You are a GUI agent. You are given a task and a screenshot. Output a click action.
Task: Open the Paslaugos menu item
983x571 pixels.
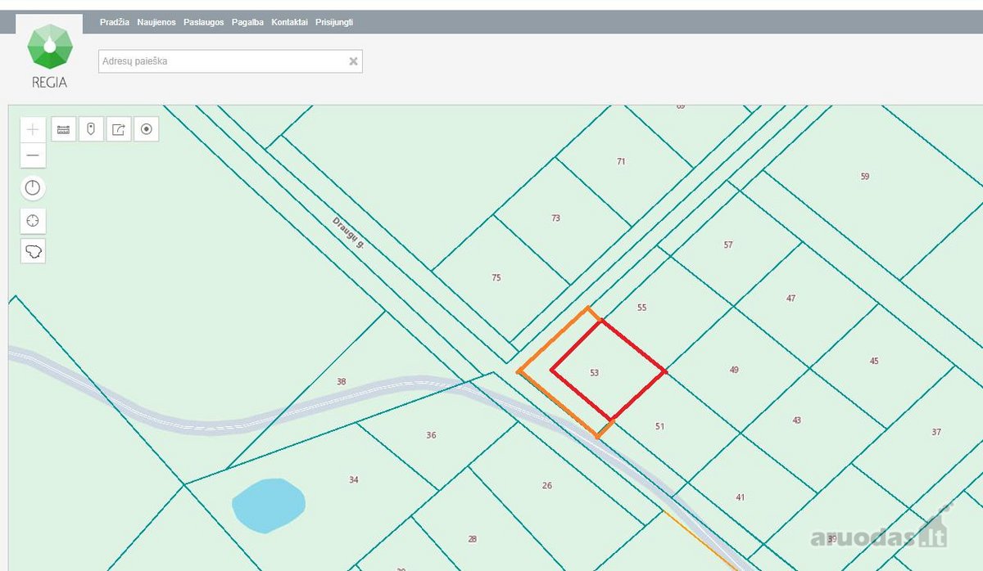click(203, 22)
